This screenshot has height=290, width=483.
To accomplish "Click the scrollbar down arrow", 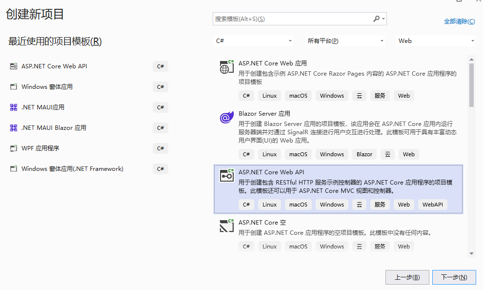I will coord(471,254).
